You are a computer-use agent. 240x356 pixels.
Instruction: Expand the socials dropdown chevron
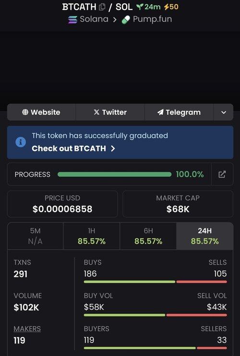click(x=224, y=113)
